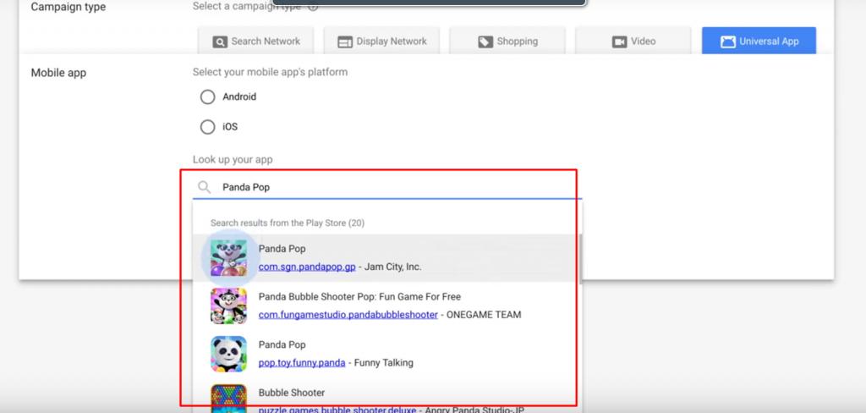This screenshot has width=866, height=413.
Task: Select the Android platform radio button
Action: pos(207,97)
